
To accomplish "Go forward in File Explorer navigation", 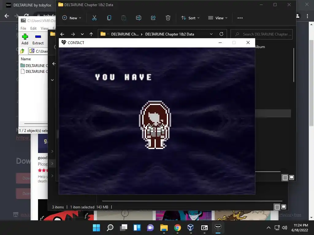I will [x=73, y=34].
